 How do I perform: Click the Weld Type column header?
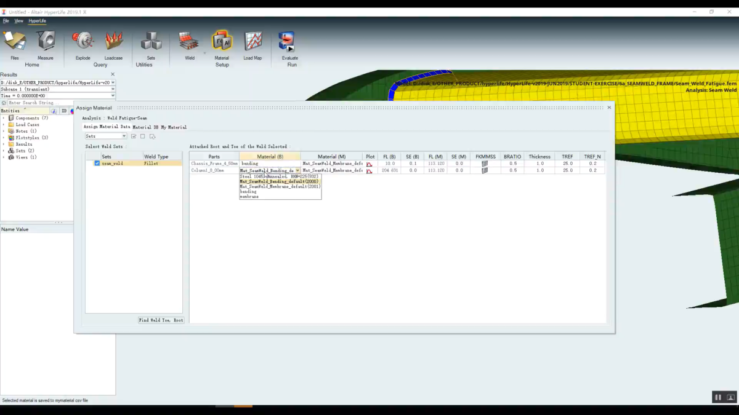point(163,157)
